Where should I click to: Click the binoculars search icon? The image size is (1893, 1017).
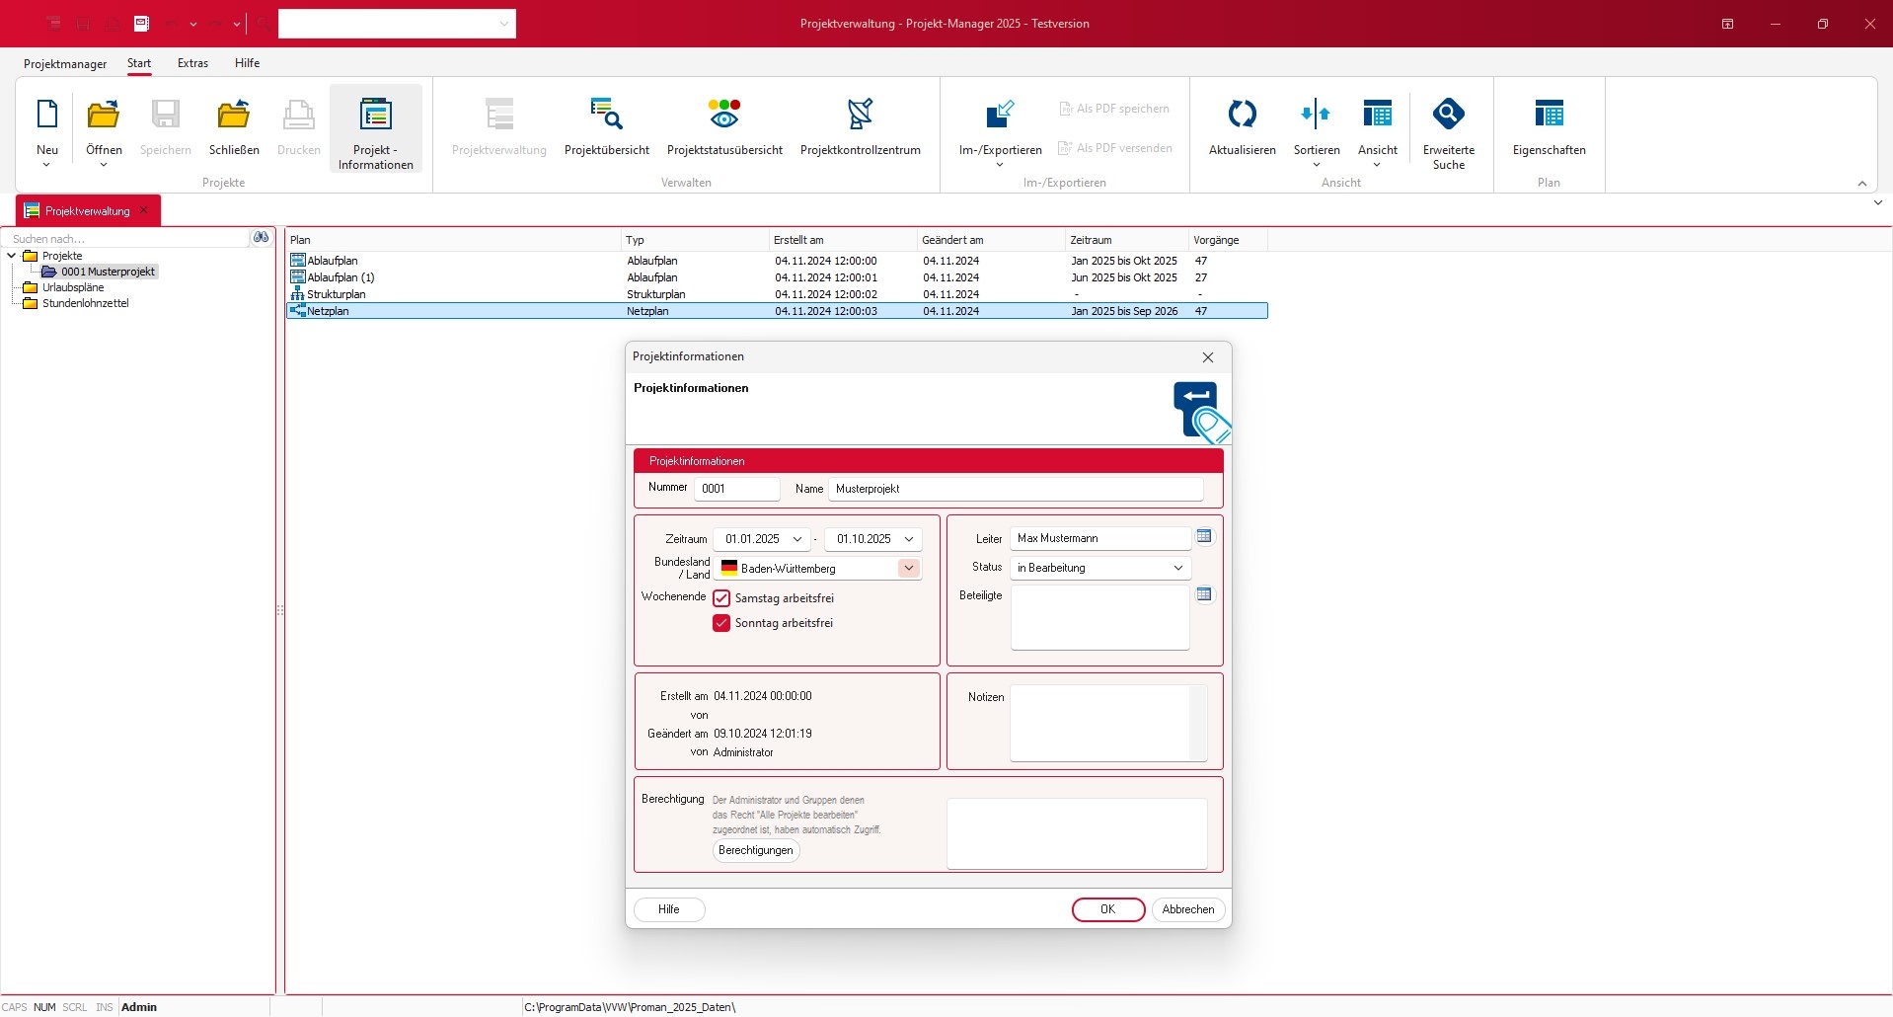pyautogui.click(x=261, y=238)
